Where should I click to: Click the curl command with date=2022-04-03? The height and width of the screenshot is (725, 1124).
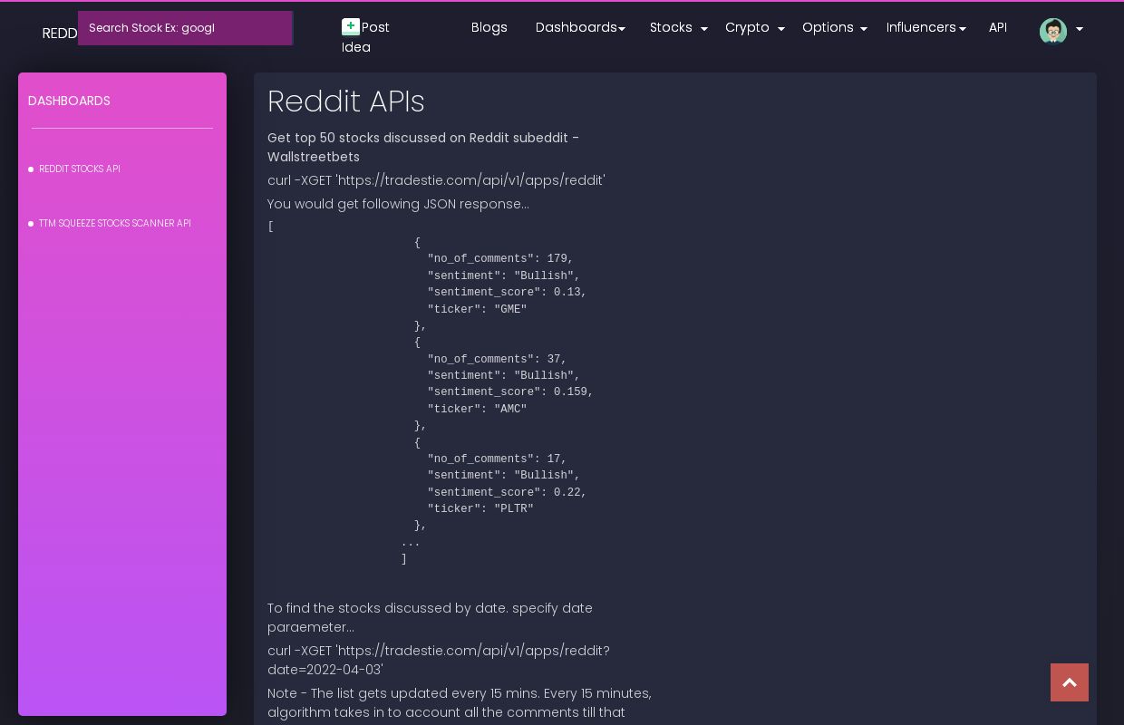(439, 661)
